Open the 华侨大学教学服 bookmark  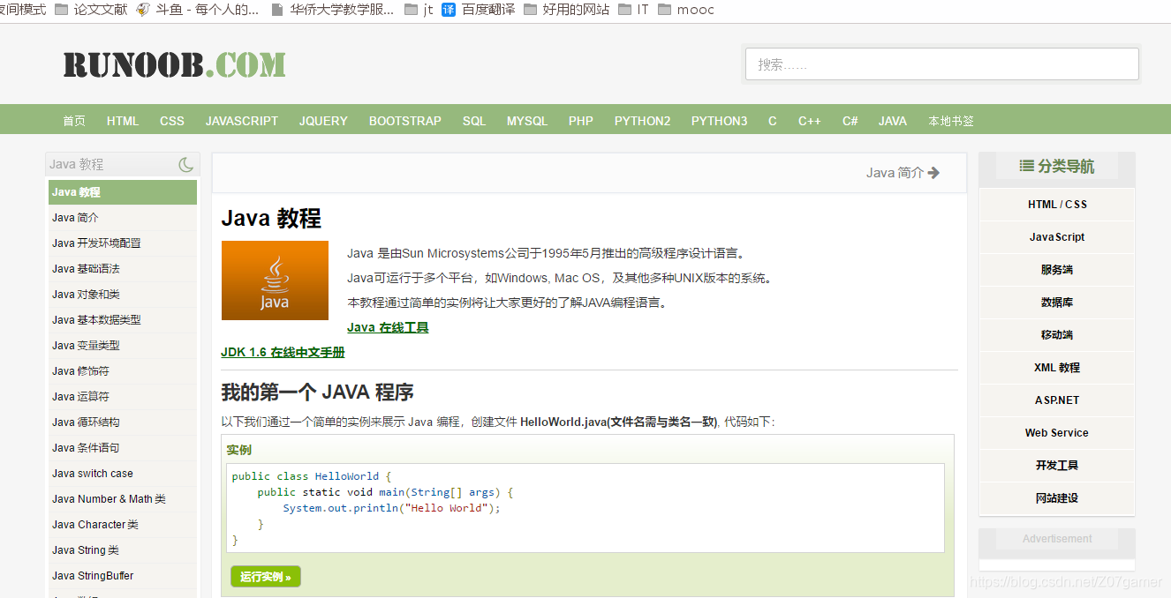(x=332, y=10)
